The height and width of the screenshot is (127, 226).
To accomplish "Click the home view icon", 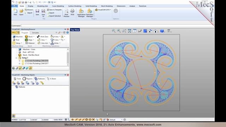I will pos(155,31).
